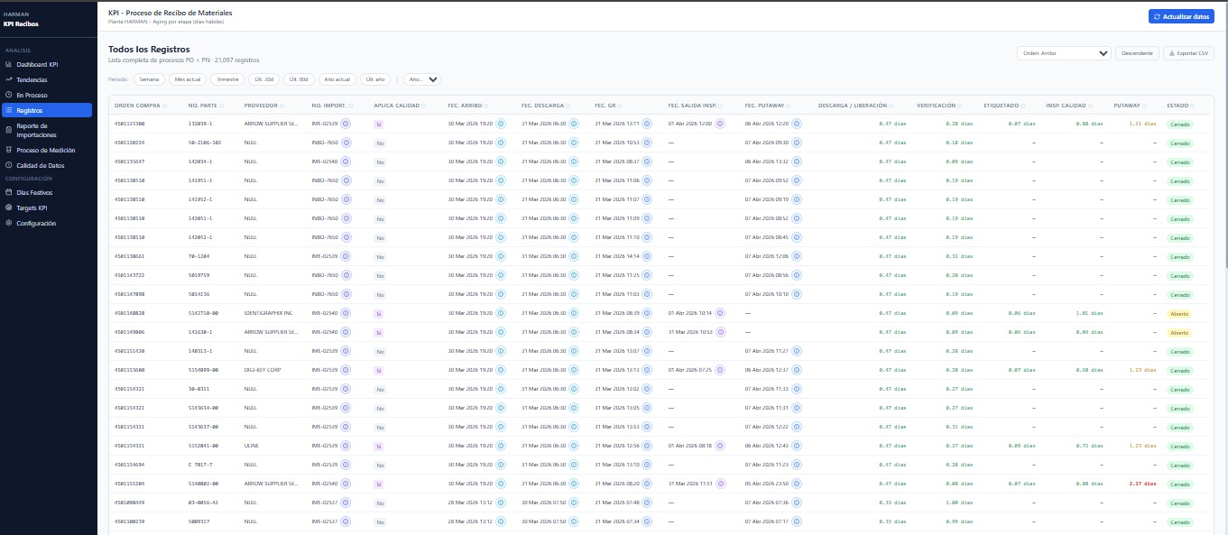Toggle the Últ. 30d period filter
1228x535 pixels.
263,79
